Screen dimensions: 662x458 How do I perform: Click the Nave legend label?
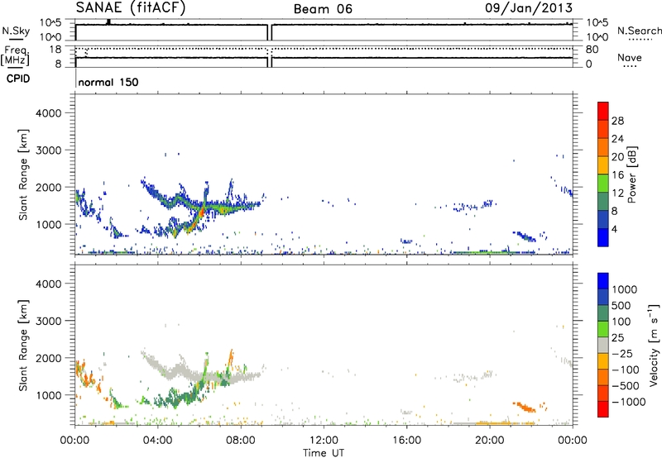coord(630,57)
